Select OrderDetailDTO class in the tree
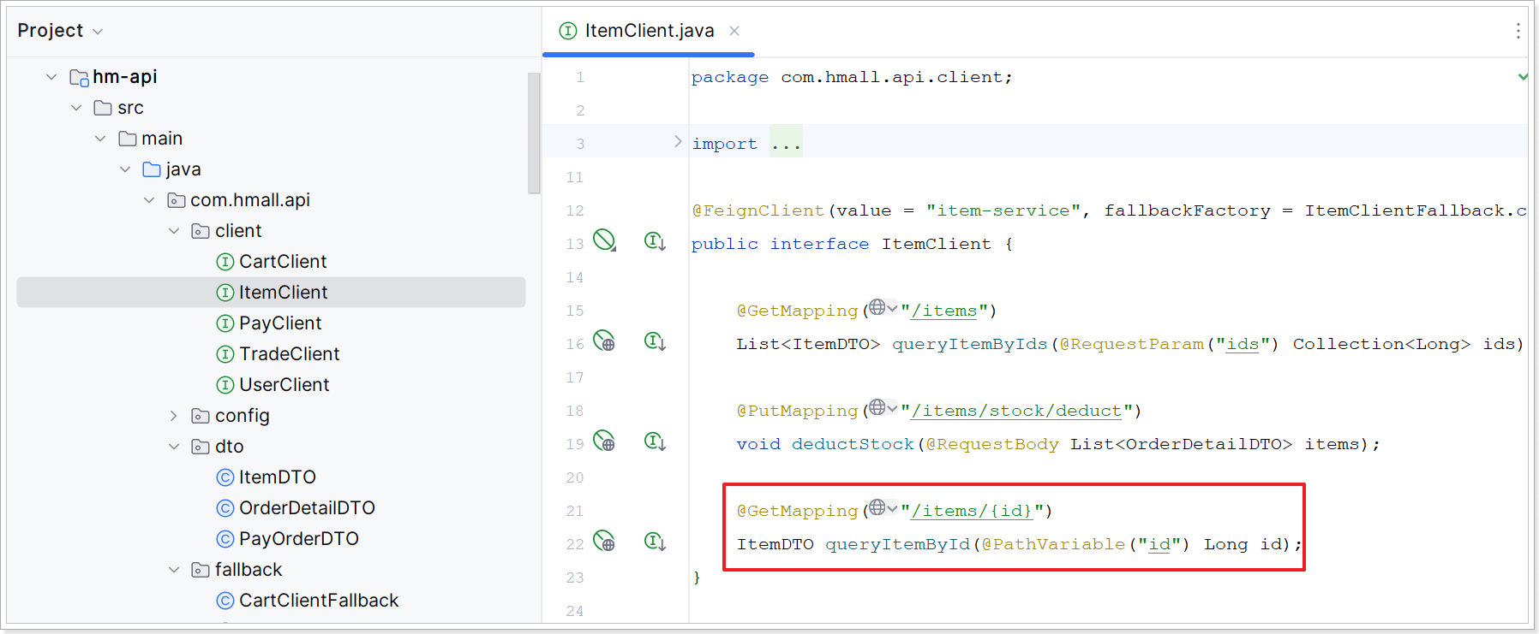Image resolution: width=1539 pixels, height=634 pixels. click(306, 508)
